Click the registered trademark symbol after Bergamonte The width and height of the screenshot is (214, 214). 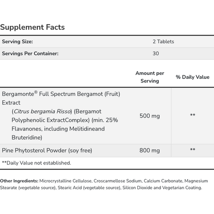36,92
